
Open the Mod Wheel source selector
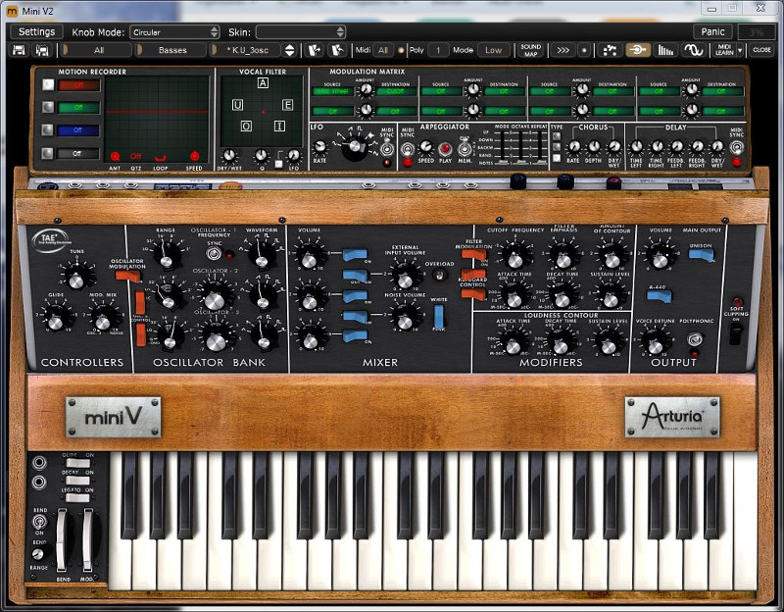click(333, 91)
